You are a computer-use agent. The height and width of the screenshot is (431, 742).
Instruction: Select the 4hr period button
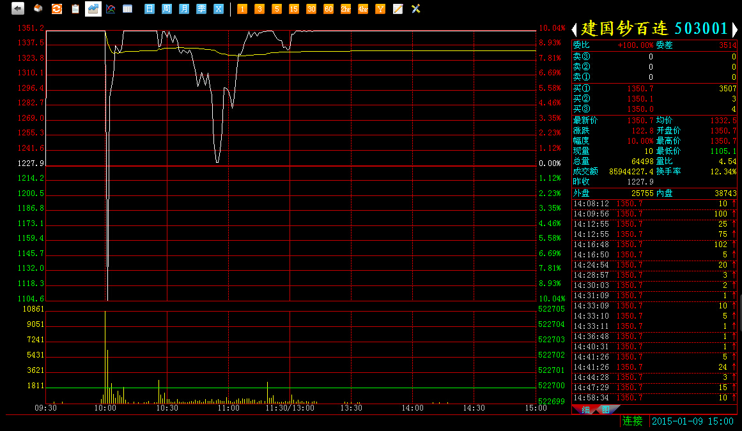point(363,8)
